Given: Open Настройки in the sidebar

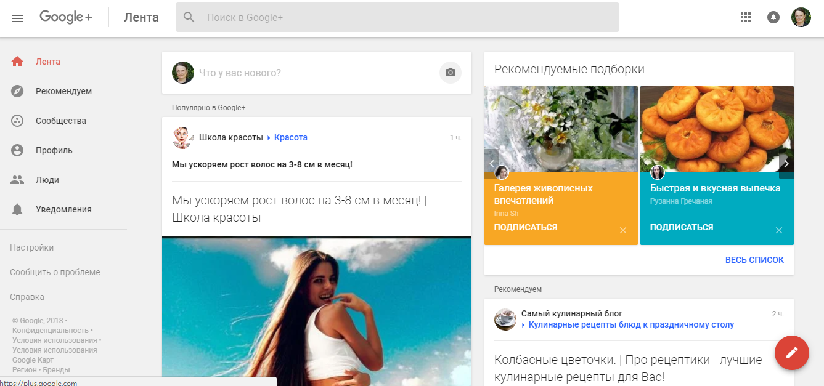Looking at the screenshot, I should [31, 247].
